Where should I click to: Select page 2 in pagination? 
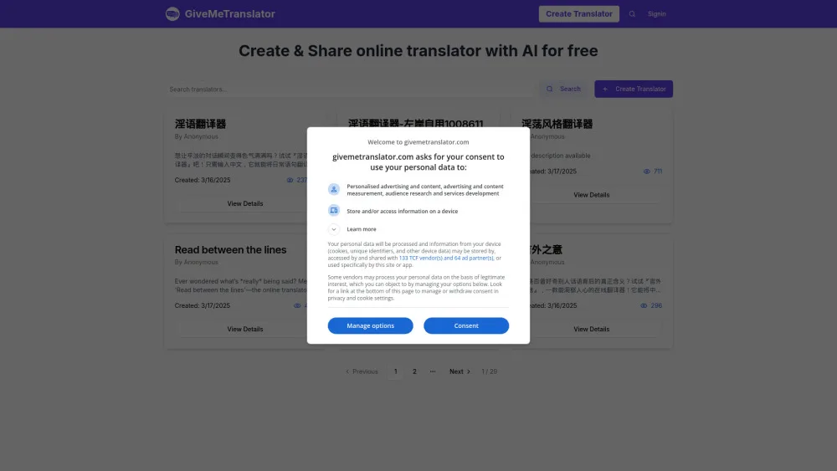[414, 371]
